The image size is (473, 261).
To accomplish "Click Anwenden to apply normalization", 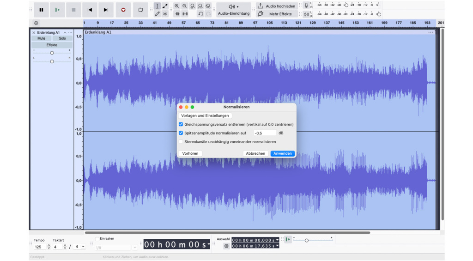I will pyautogui.click(x=283, y=153).
